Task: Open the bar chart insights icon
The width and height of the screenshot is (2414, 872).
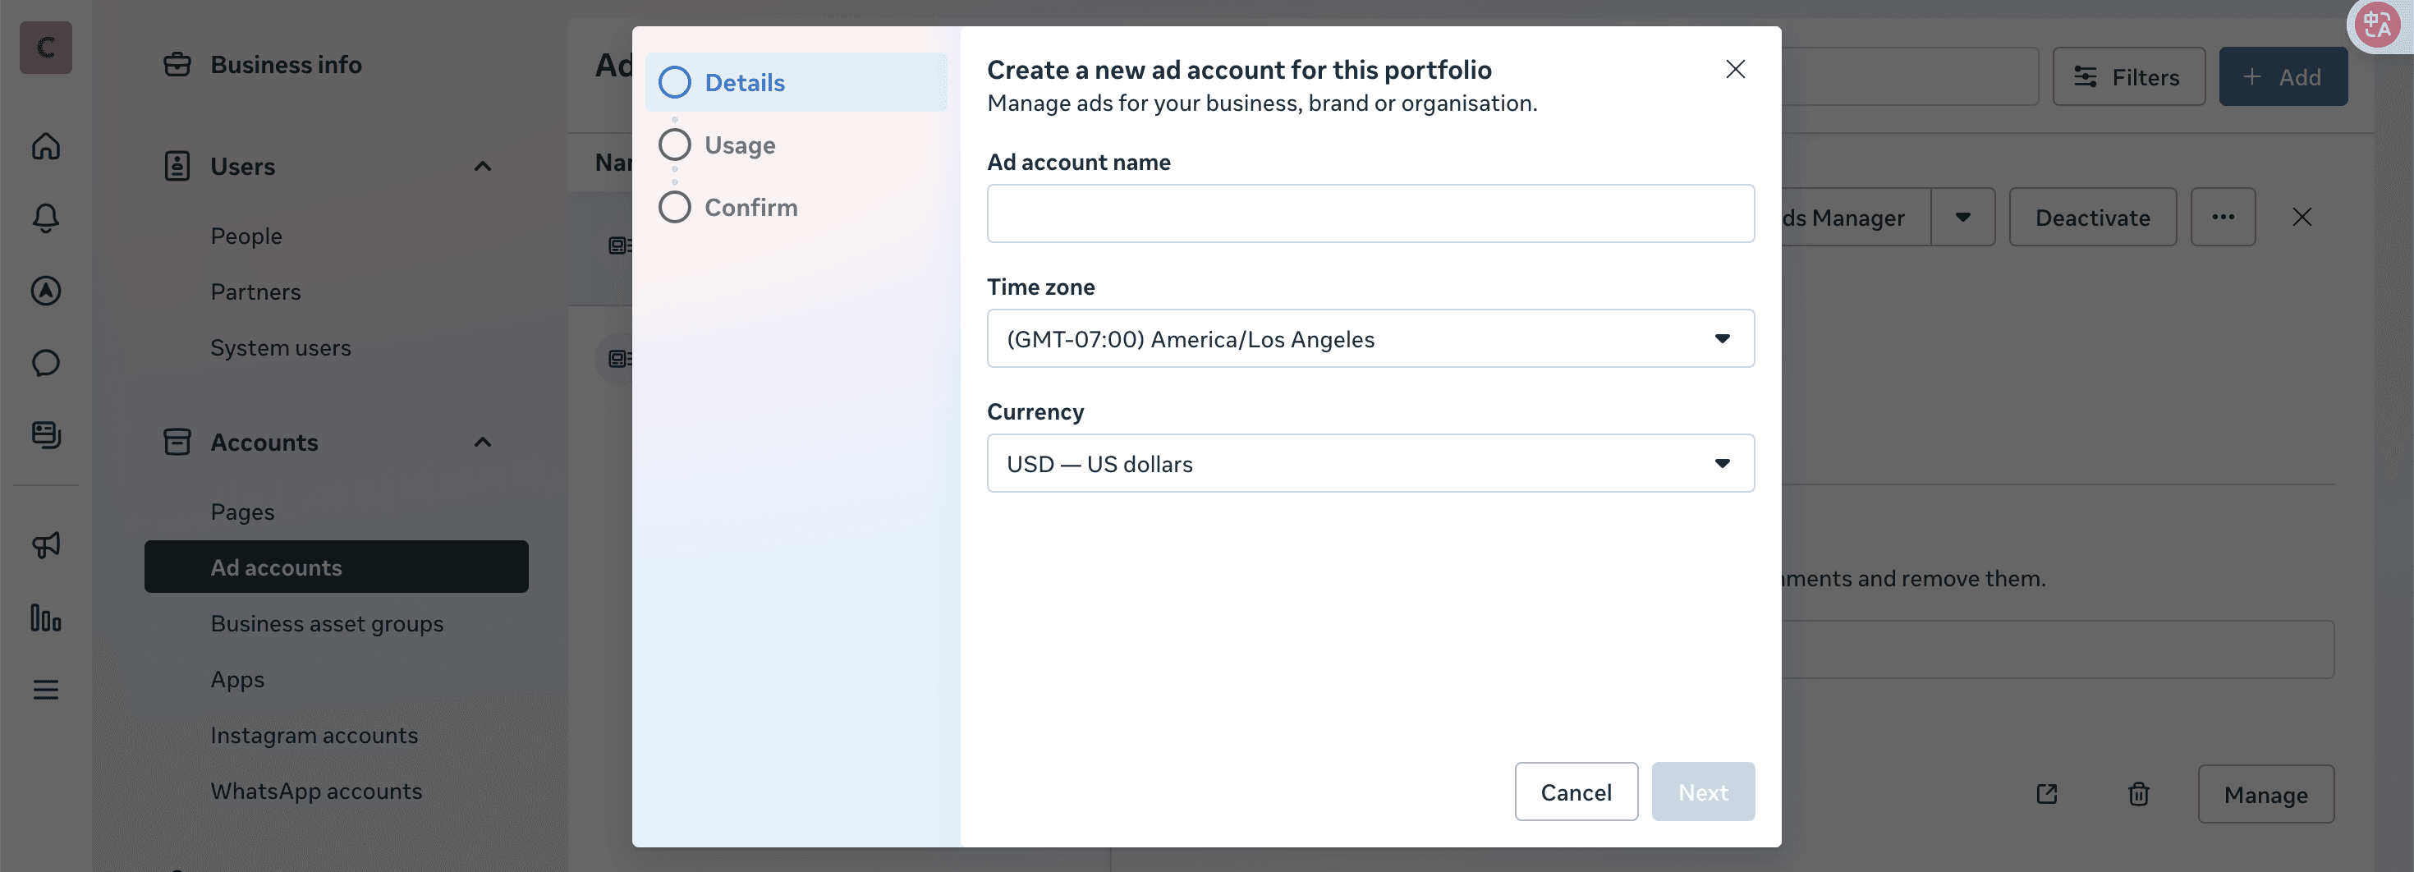Action: click(x=46, y=618)
